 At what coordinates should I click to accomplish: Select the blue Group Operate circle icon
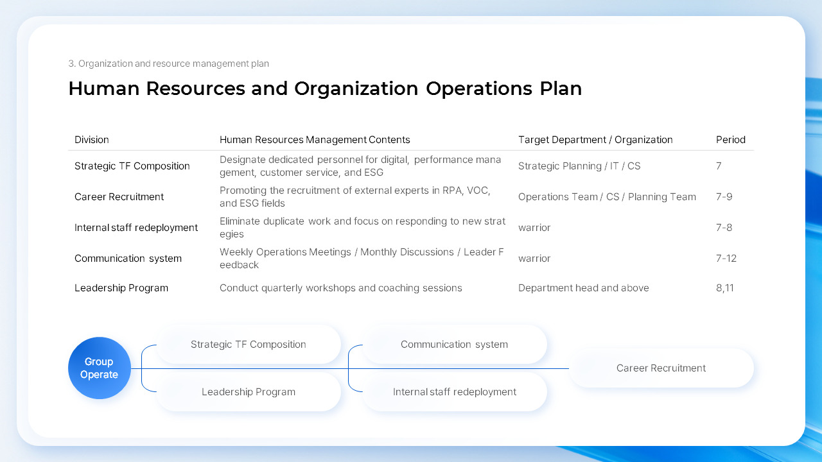100,368
